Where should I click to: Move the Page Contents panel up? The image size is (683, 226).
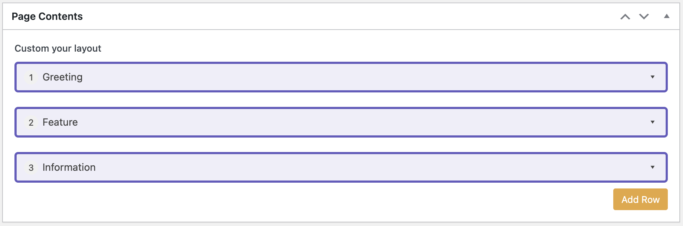625,17
